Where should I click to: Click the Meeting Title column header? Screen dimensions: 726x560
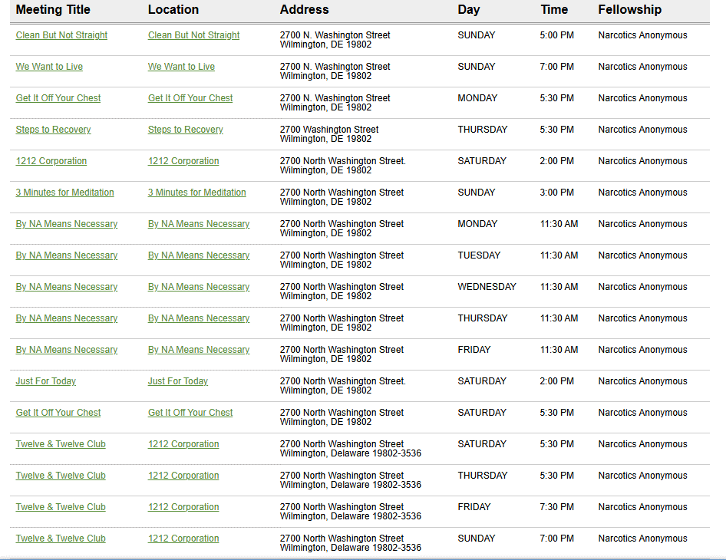pos(53,10)
